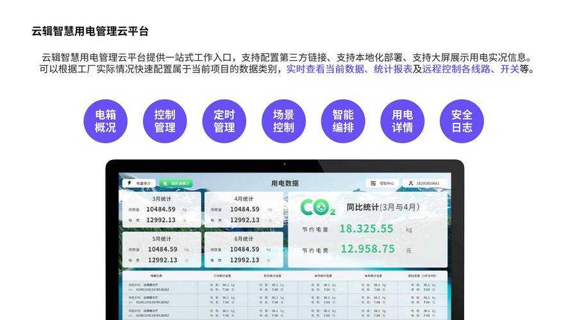Switch to the 电量统计 tab

click(x=139, y=183)
